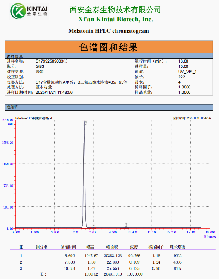Click the 采样时间 timestamp above chart
This screenshot has height=279, width=219.
192,118
